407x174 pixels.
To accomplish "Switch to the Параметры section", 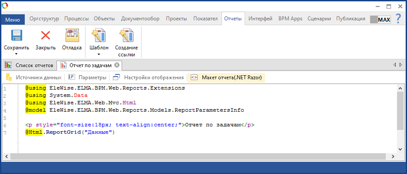I will point(87,77).
